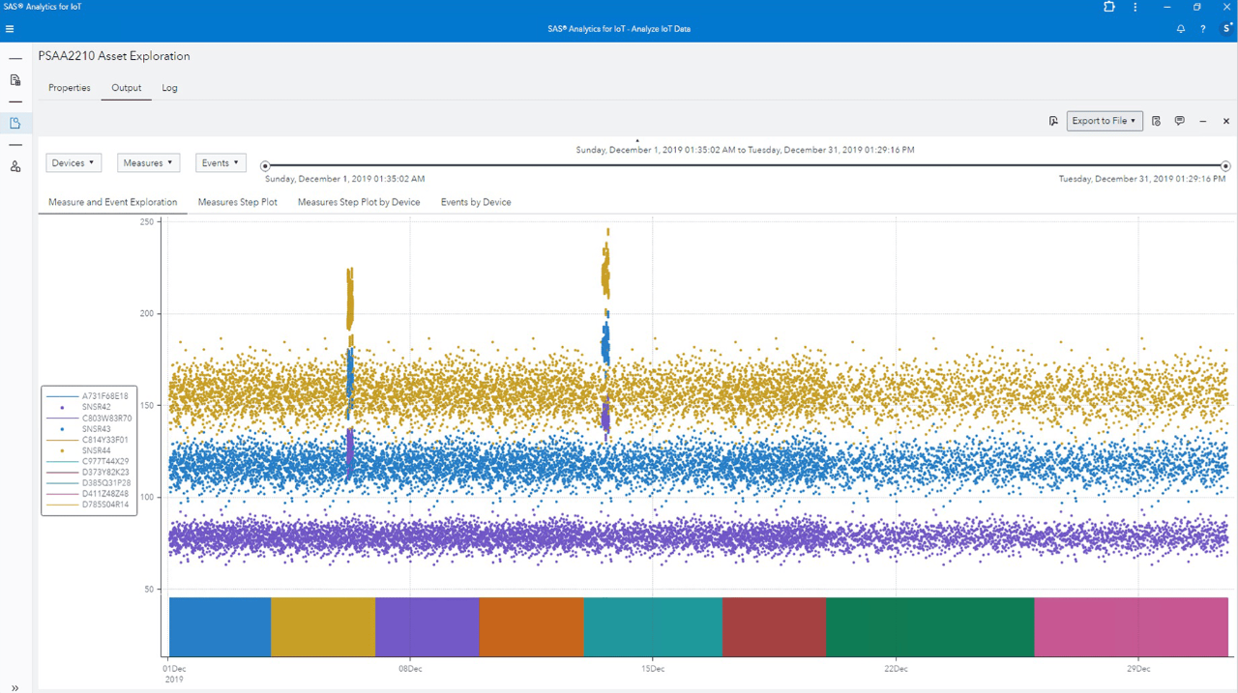Open the Measures dropdown
The image size is (1238, 693).
click(148, 162)
